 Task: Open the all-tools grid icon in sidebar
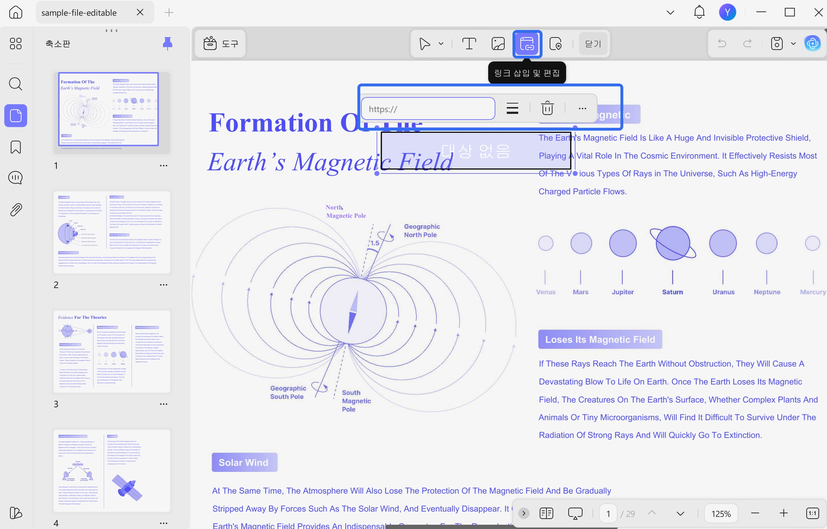coord(15,44)
